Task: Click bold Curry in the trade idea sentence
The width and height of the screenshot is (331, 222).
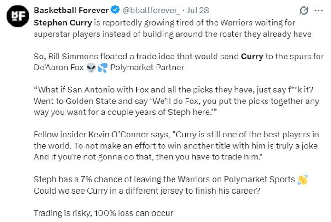Action: coord(252,57)
